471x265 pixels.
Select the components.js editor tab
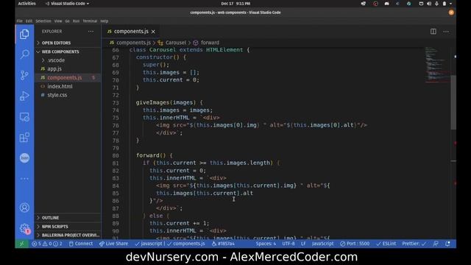point(131,32)
